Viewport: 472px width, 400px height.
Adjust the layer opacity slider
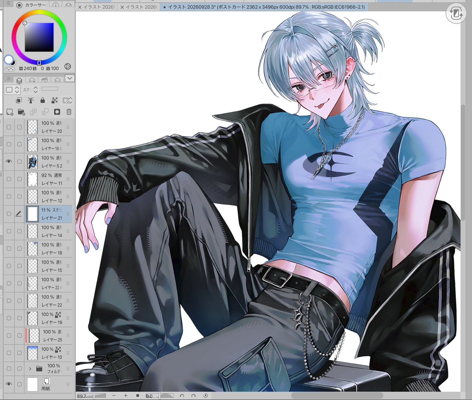50,89
